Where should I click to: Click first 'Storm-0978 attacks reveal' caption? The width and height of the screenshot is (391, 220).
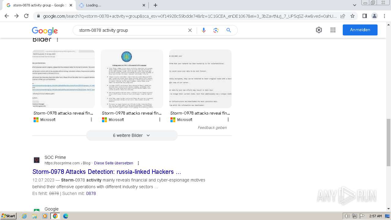point(64,113)
